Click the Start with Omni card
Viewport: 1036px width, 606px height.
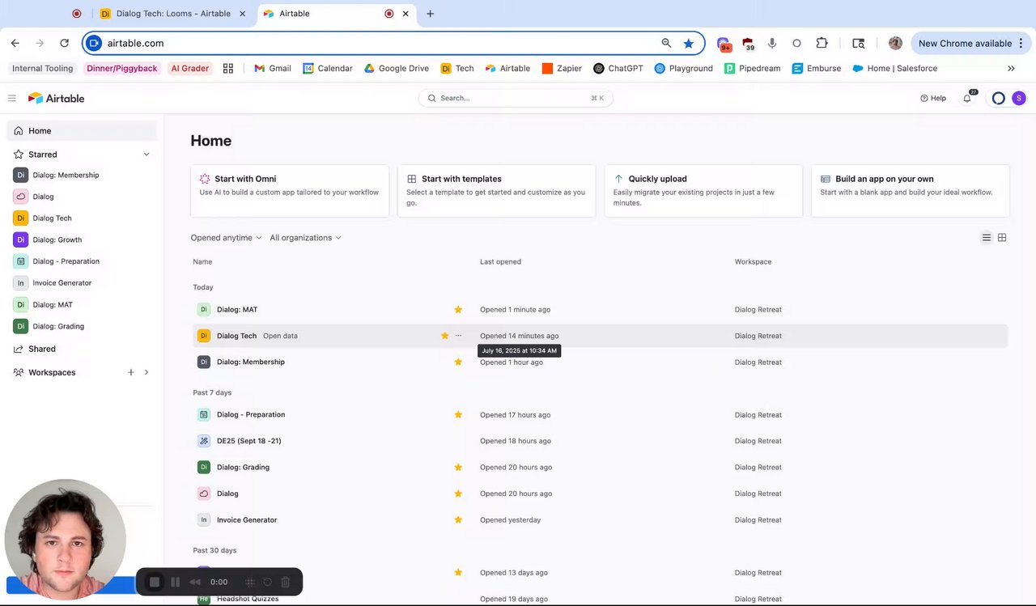[290, 191]
